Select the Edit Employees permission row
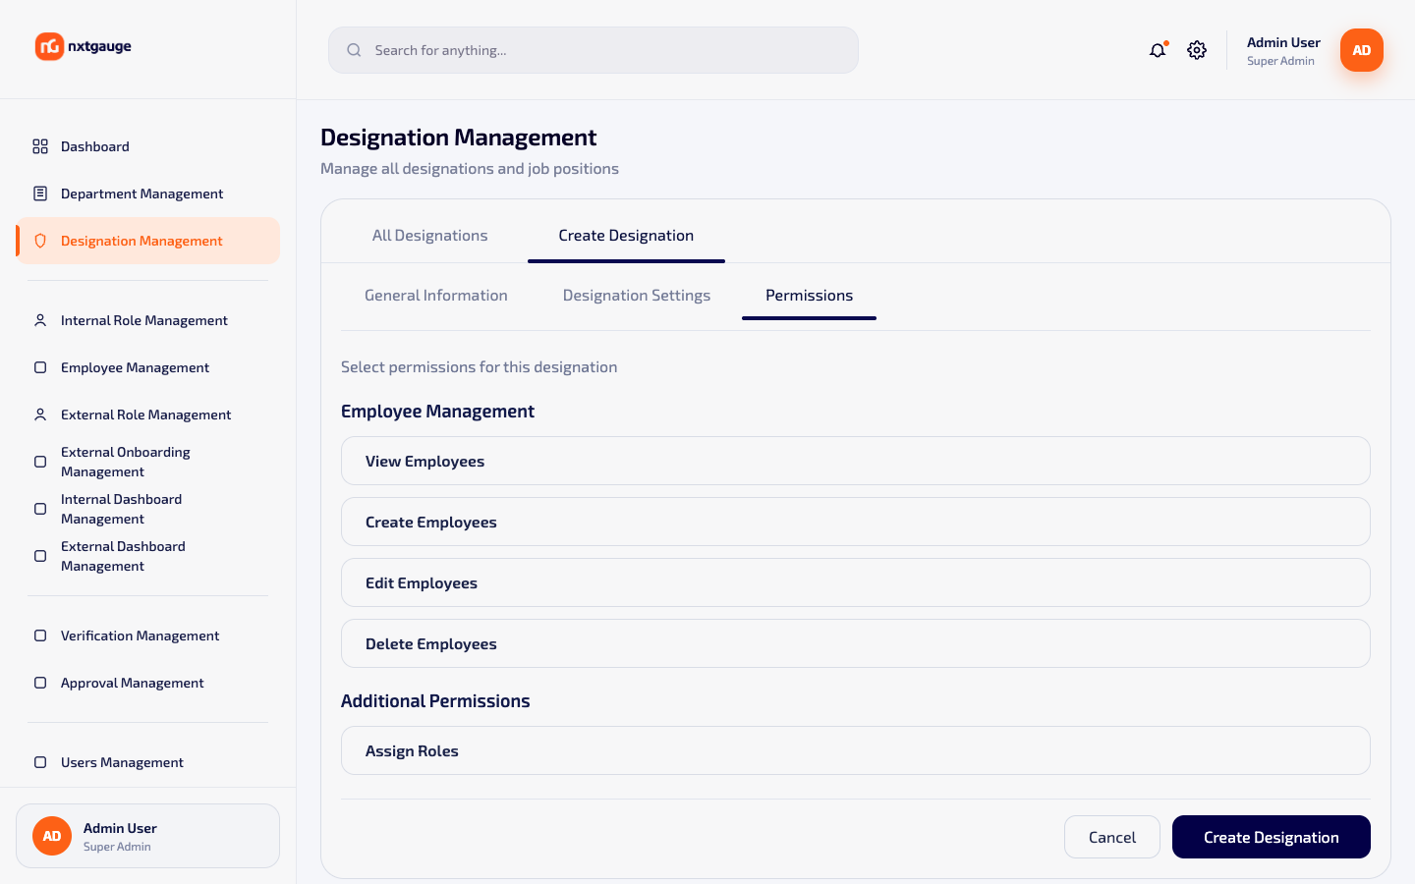1415x884 pixels. (856, 582)
